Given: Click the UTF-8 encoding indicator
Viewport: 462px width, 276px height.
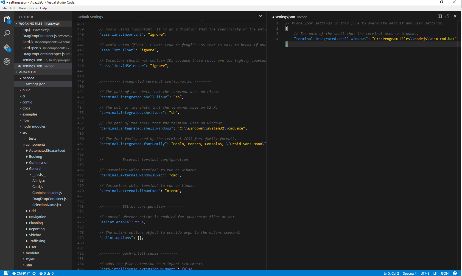Looking at the screenshot, I should pos(425,273).
